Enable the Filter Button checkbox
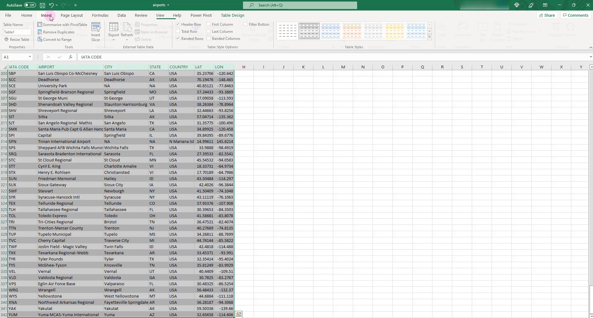Screen dimensions: 593x318 (x=246, y=24)
